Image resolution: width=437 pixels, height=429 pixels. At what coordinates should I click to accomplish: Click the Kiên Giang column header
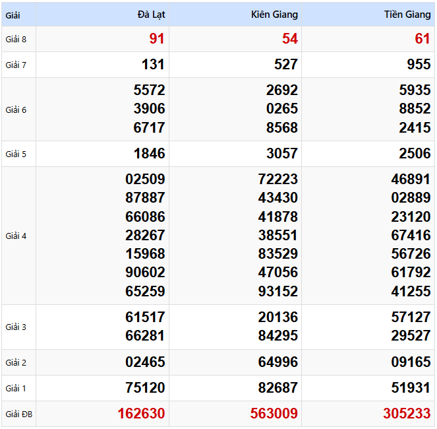(x=274, y=15)
